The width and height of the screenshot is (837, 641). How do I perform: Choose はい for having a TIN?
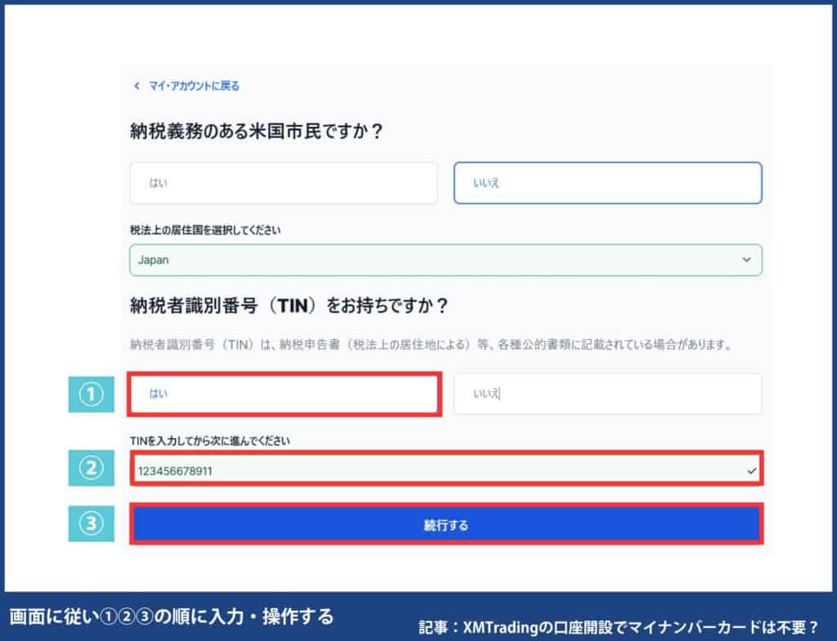click(284, 394)
